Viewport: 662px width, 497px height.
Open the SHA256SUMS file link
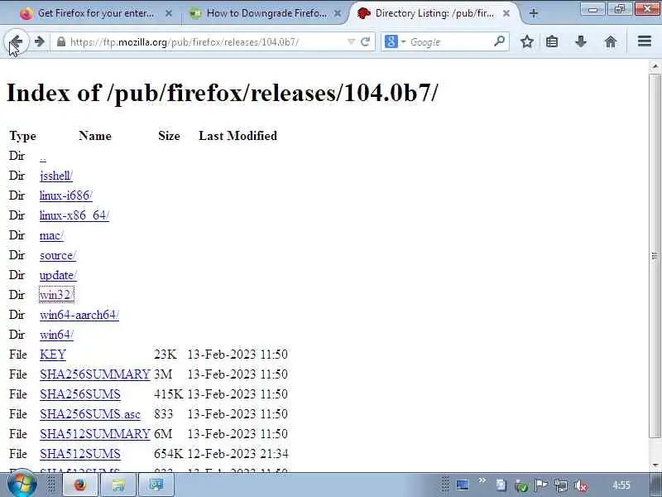(x=80, y=394)
